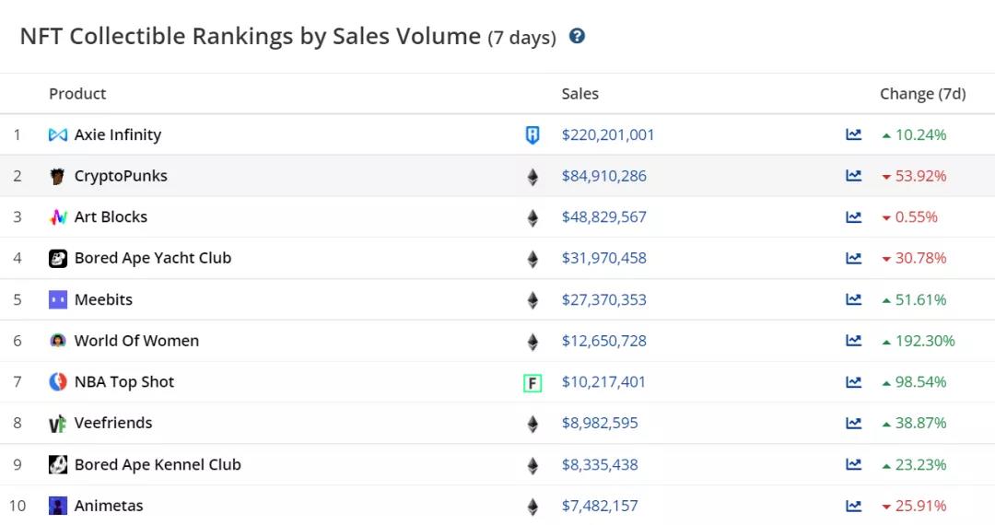
Task: Click the Ethereum icon in CryptoPunks row
Action: coord(533,177)
